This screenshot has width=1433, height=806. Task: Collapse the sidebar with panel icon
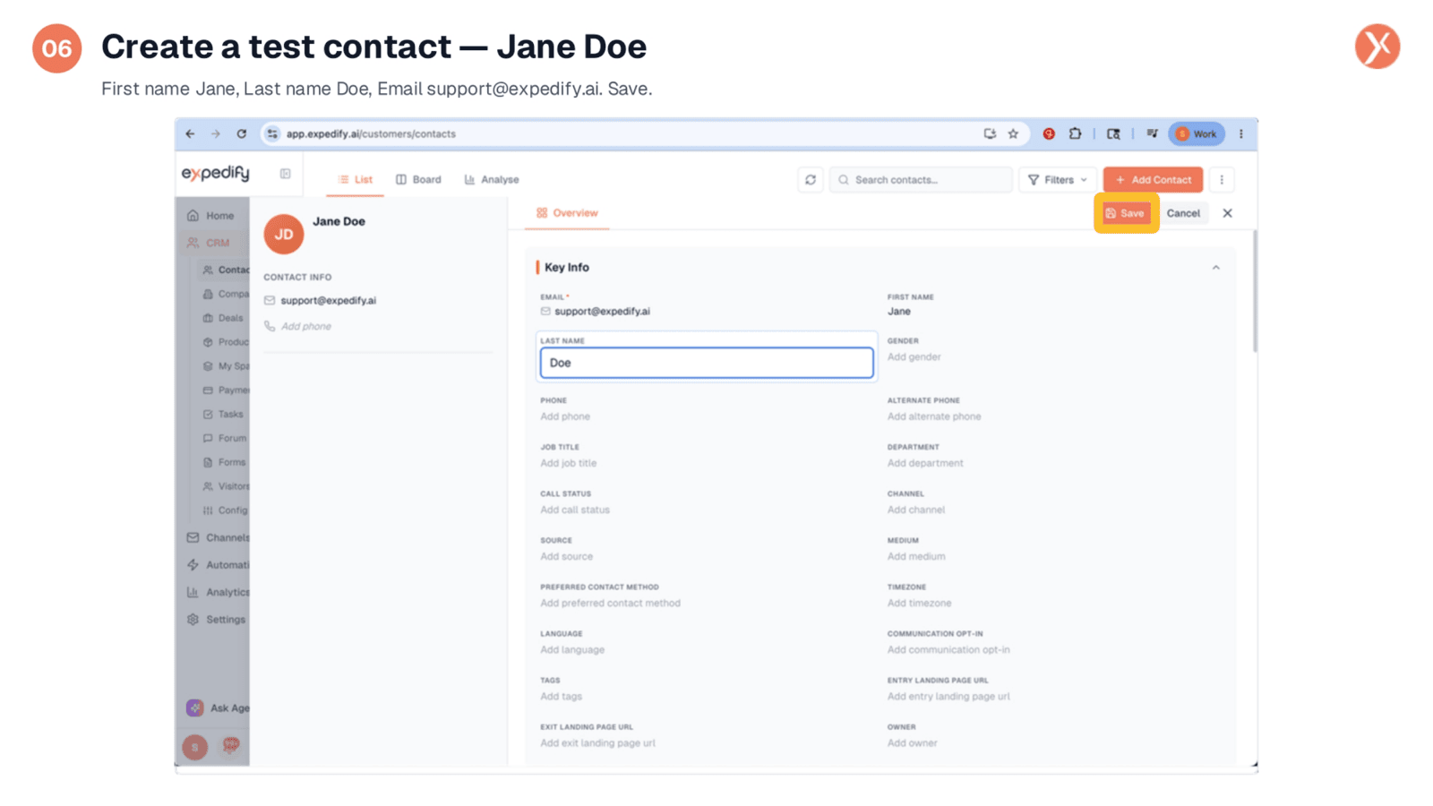pos(285,174)
